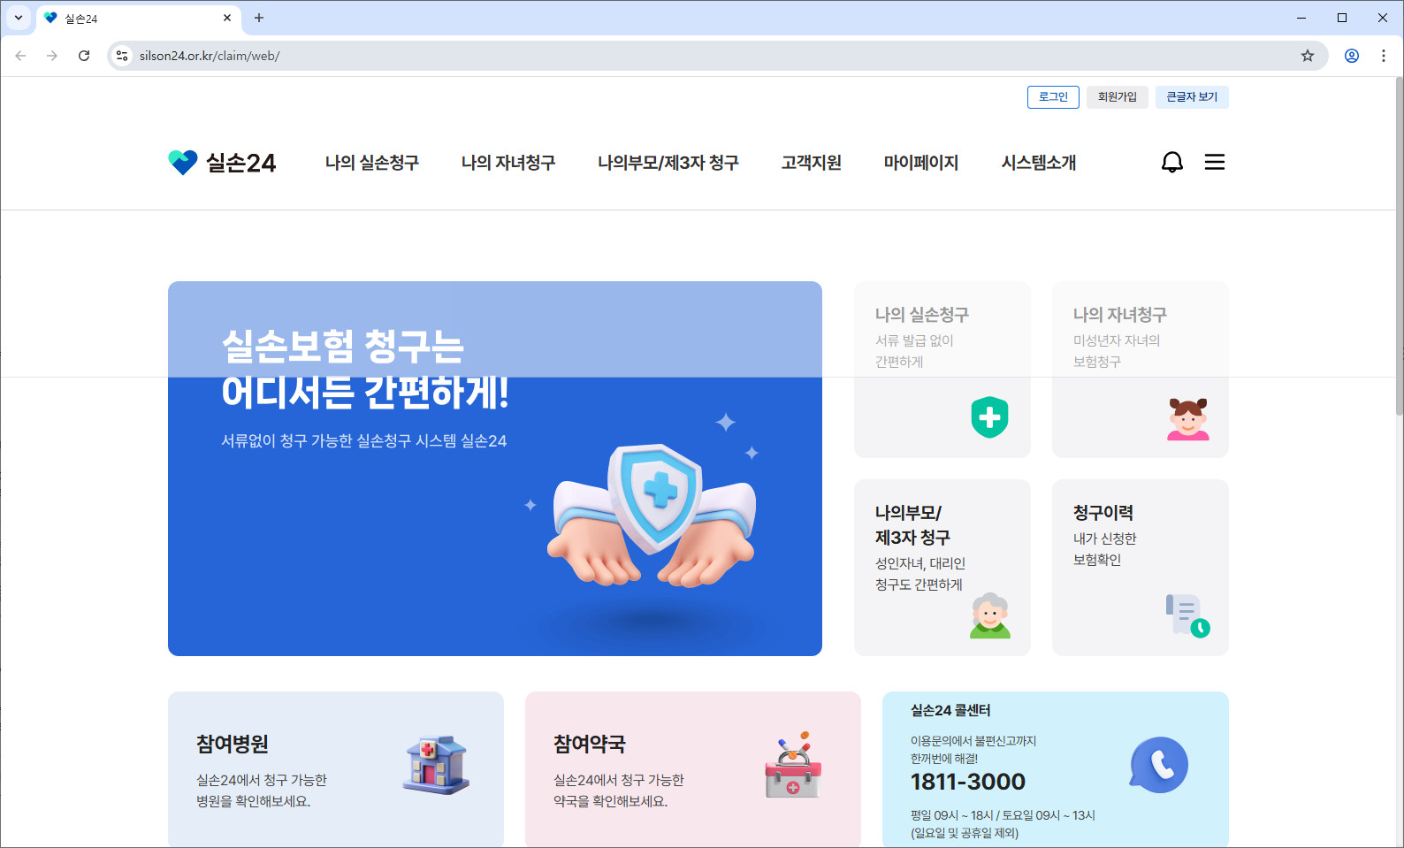Click the 회원가입 button
This screenshot has height=848, width=1404.
[1118, 97]
